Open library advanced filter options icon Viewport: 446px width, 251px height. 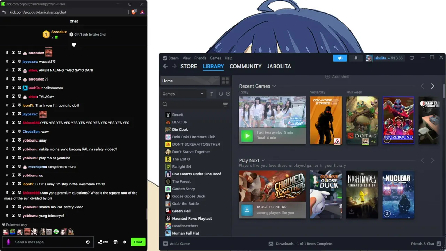(225, 105)
